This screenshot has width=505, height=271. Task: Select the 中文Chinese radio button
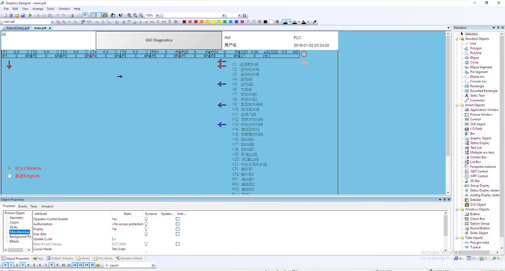tap(9, 168)
